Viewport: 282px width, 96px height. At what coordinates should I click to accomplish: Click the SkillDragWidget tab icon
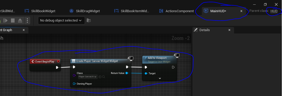(x=71, y=11)
